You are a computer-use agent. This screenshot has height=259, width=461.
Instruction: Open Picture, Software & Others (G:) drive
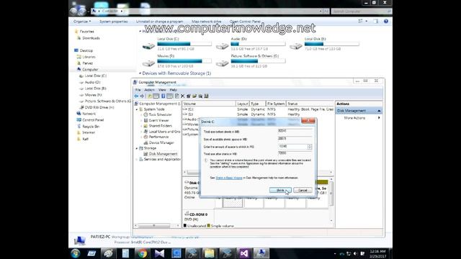(x=250, y=61)
